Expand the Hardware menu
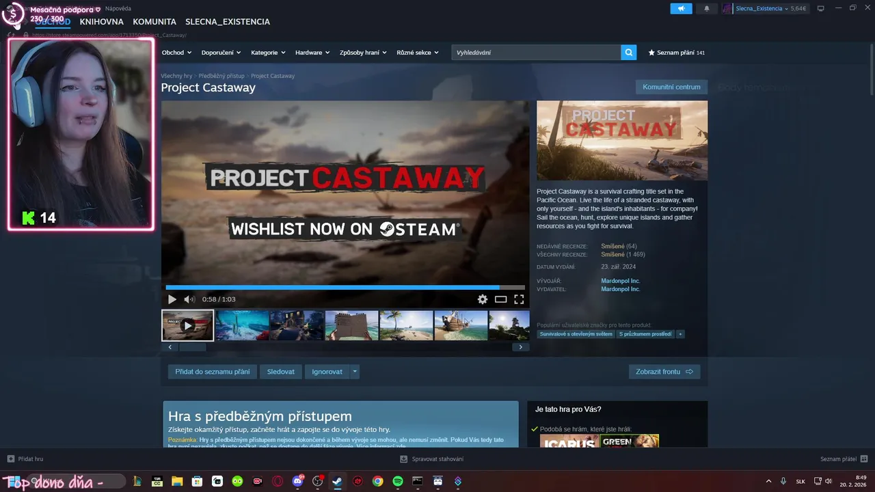Screen dimensions: 875x492 pos(312,53)
